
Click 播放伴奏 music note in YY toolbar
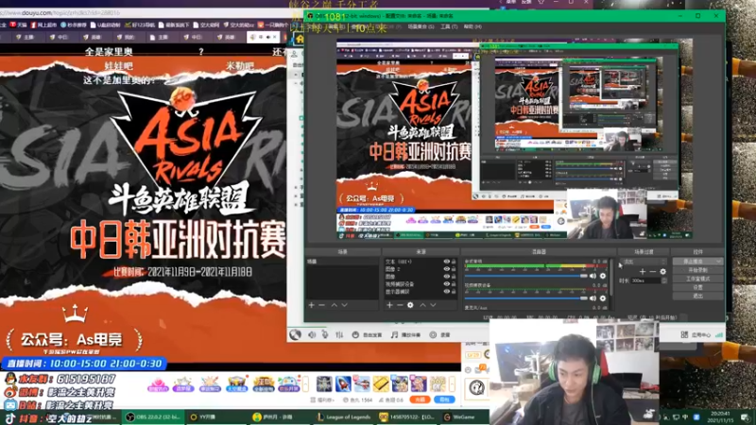(x=394, y=335)
